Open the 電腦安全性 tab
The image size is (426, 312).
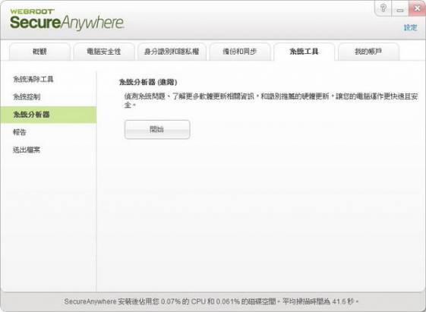point(104,52)
